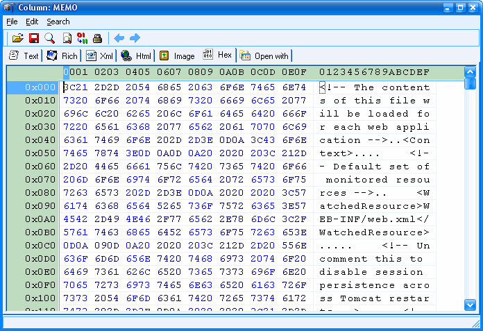The height and width of the screenshot is (331, 483).
Task: Switch to the Rich view tab
Action: (62, 56)
